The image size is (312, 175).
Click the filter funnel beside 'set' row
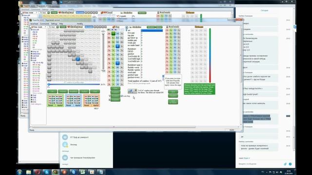[127, 30]
